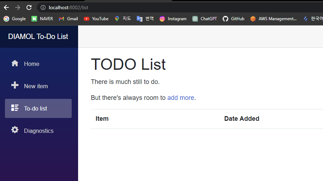
Task: Open the NAVER bookmark
Action: coord(42,19)
